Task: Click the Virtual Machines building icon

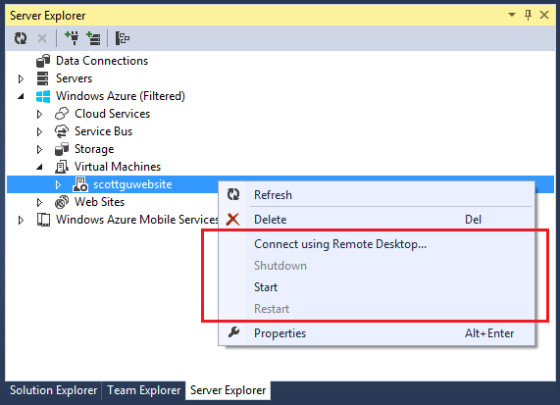Action: (x=62, y=167)
